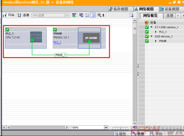Click the save window settings icon
The height and width of the screenshot is (136, 184).
pyautogui.click(x=131, y=15)
